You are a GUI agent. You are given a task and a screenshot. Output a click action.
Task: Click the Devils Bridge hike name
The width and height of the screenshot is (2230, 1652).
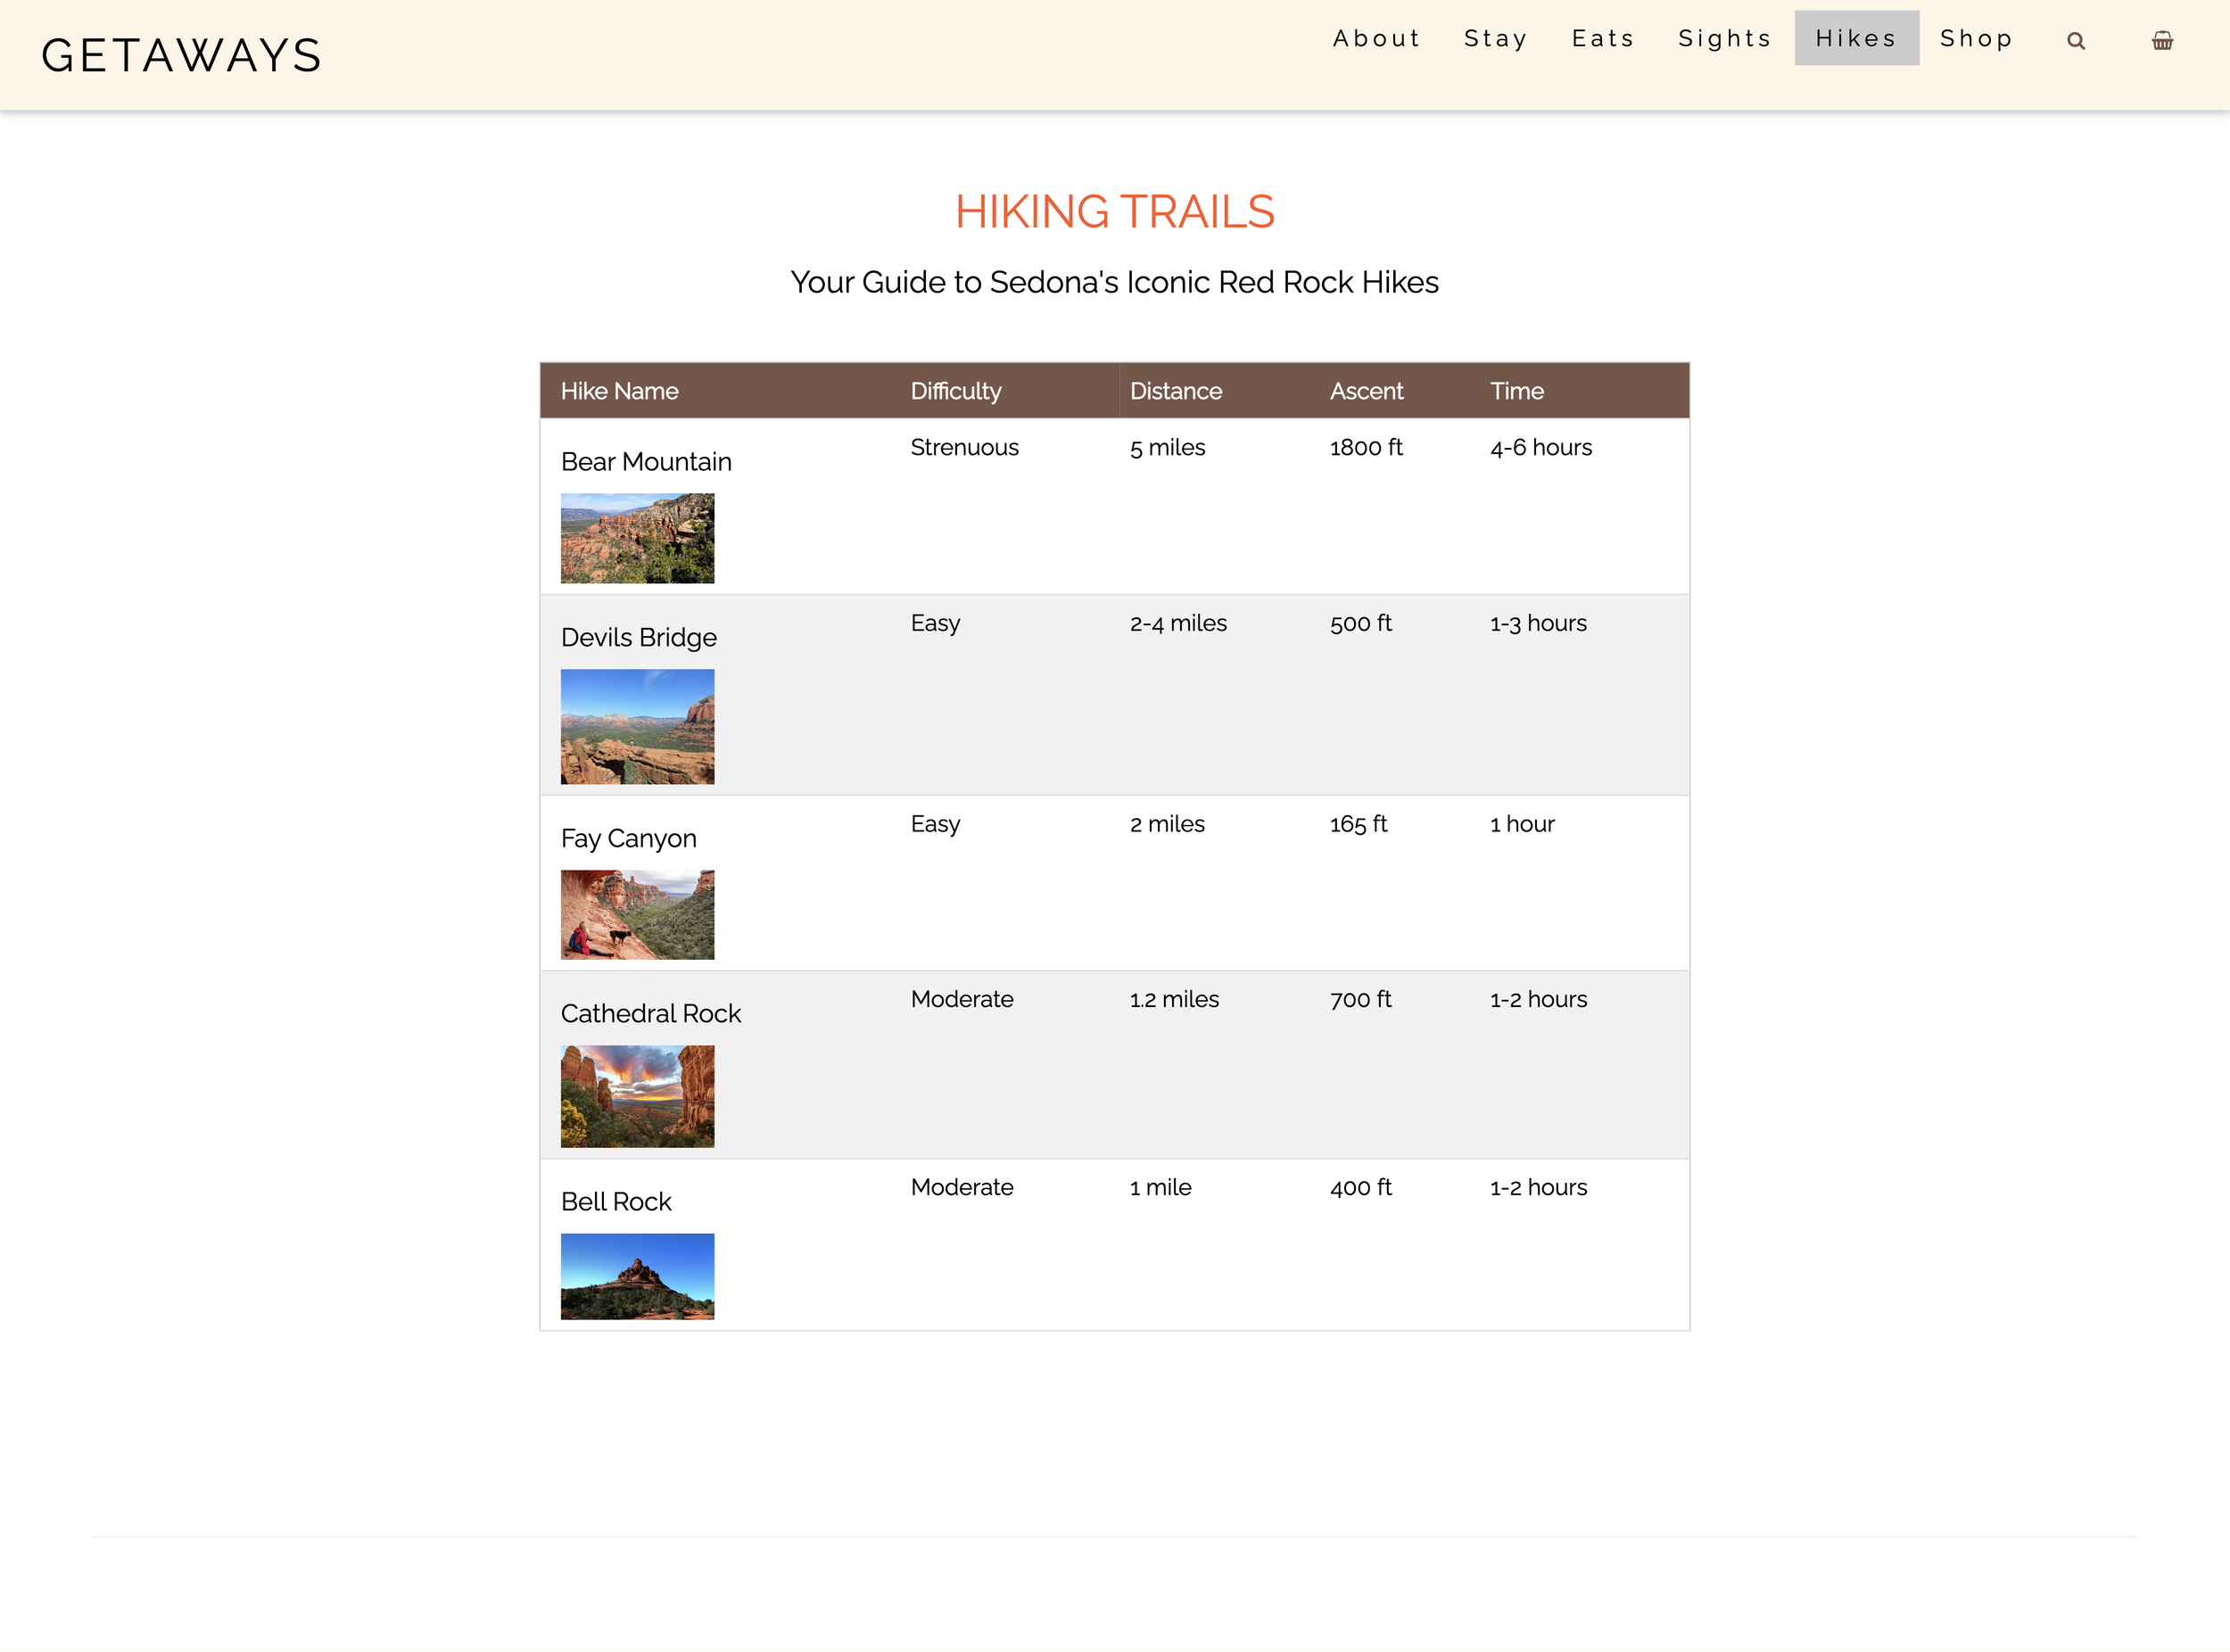(x=638, y=637)
